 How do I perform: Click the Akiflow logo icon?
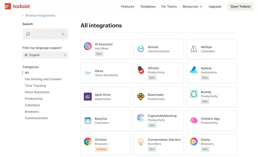[194, 49]
